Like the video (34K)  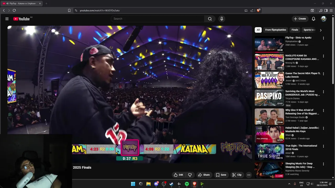178,175
